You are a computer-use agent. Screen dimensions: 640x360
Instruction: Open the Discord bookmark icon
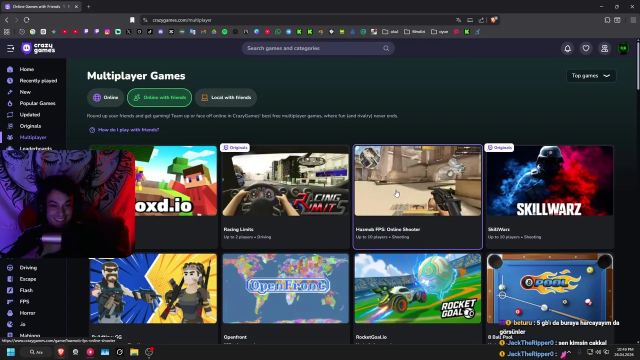pos(160,31)
